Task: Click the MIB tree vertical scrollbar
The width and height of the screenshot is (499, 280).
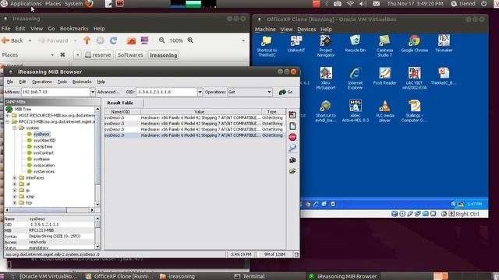Action: tap(97, 157)
